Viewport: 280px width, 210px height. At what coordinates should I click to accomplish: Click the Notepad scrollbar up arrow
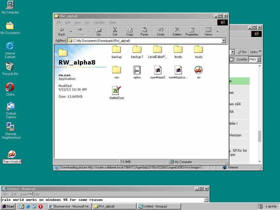tap(206, 200)
